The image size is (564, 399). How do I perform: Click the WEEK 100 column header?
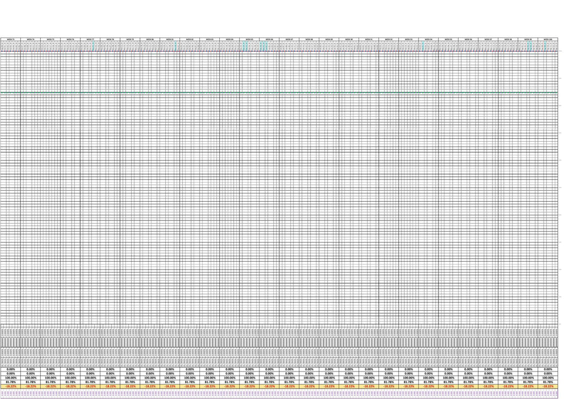[x=548, y=39]
